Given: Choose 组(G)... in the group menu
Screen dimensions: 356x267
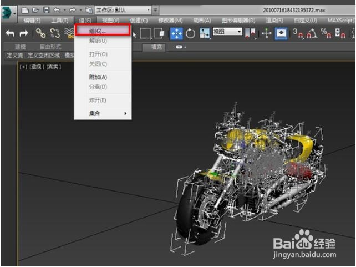Looking at the screenshot, I should tap(103, 30).
